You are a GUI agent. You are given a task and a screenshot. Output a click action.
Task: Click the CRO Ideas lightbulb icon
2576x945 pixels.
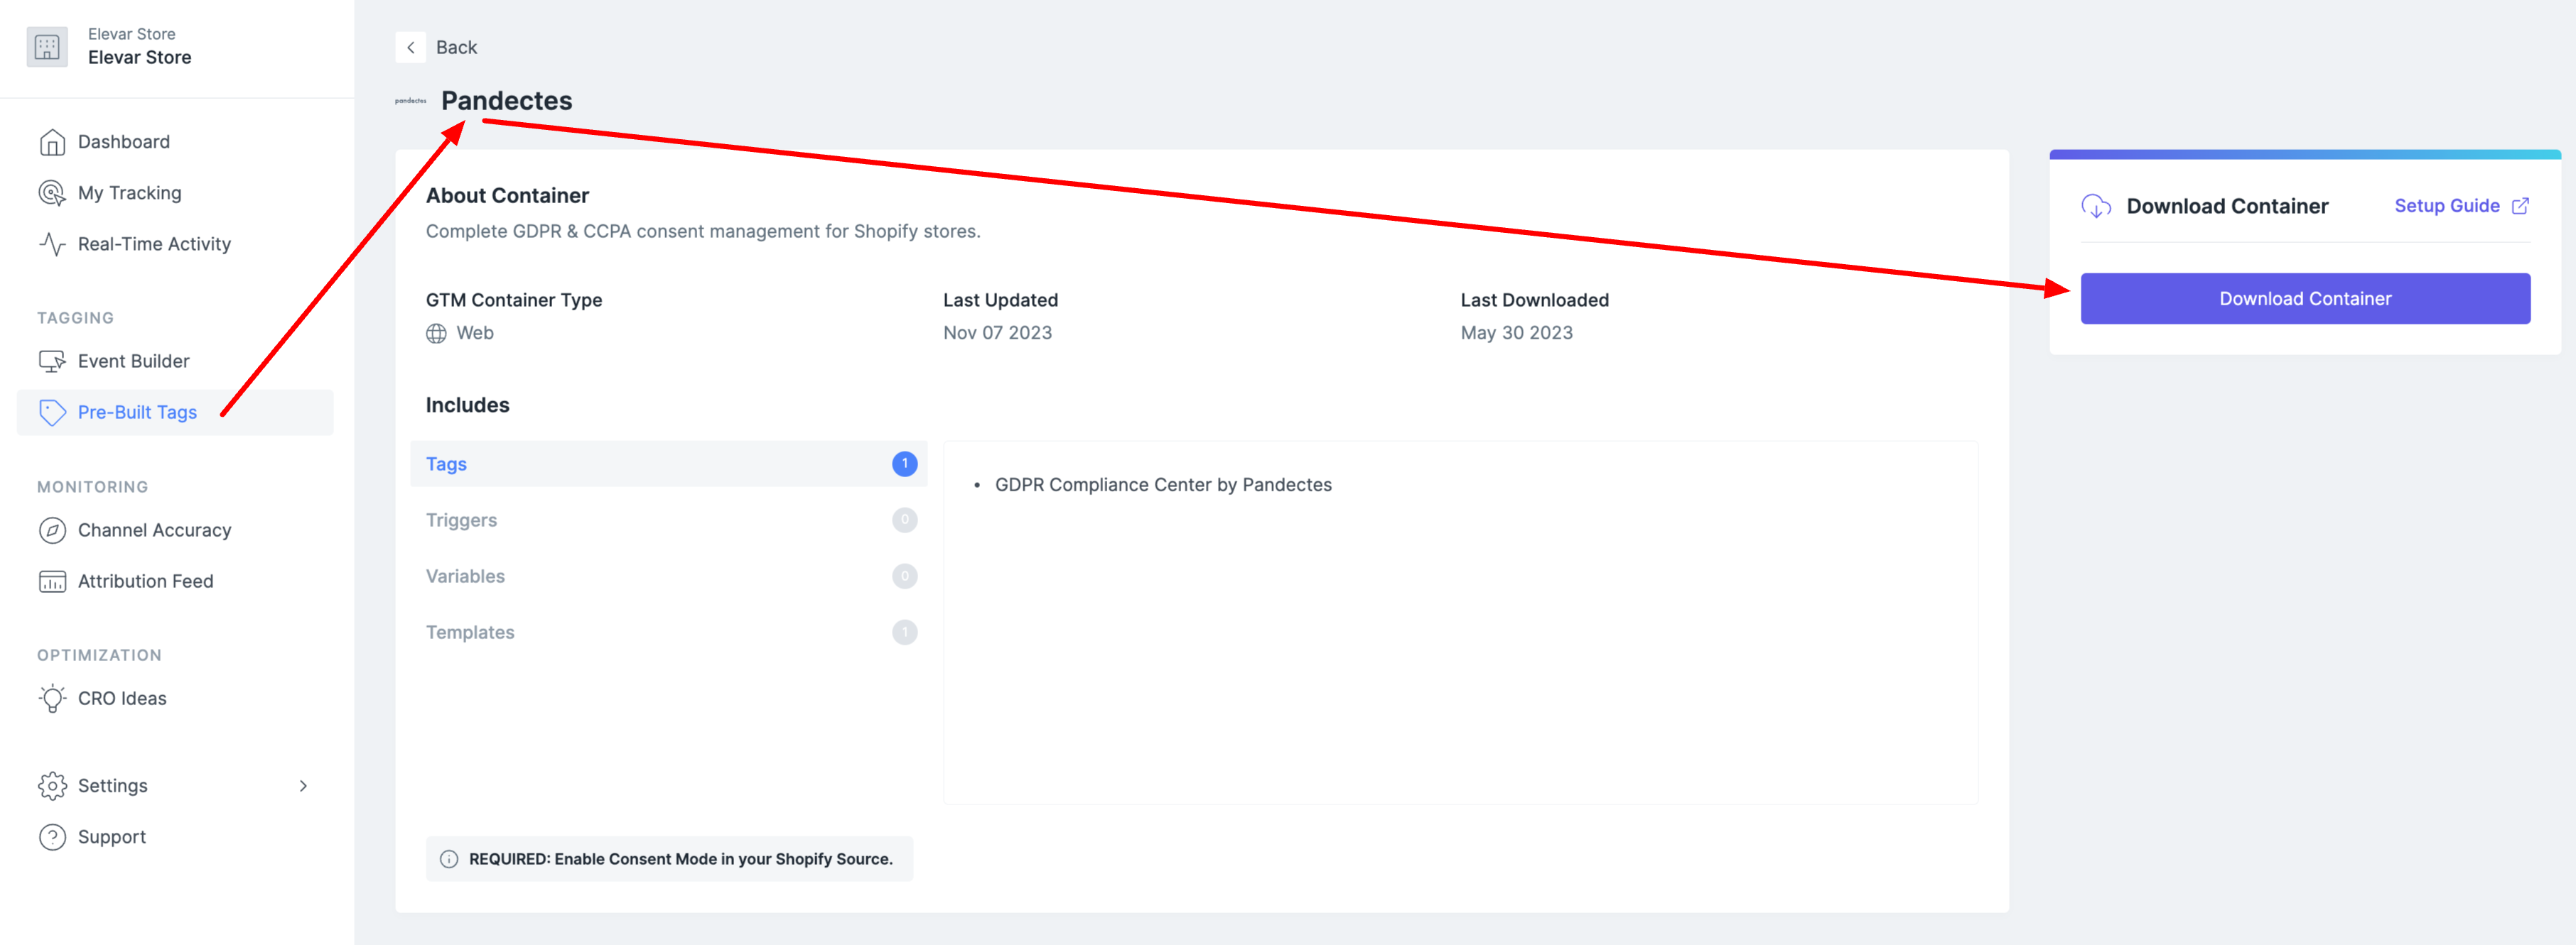tap(52, 698)
